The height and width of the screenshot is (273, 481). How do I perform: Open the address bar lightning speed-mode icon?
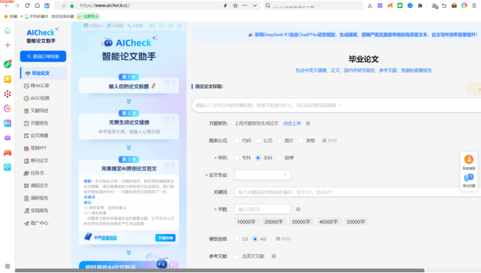point(225,6)
